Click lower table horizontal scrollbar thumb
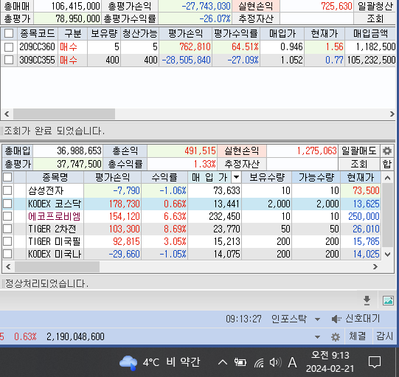 (x=57, y=267)
